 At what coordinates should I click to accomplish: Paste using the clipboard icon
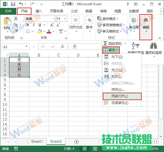[x=7, y=21]
